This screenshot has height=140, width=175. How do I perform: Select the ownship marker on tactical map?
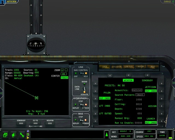[x=36, y=98]
